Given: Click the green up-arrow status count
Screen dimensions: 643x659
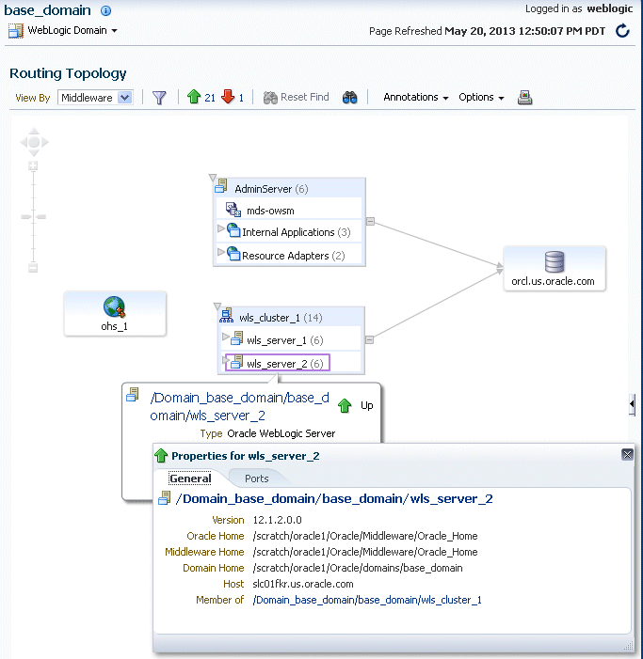Looking at the screenshot, I should point(201,97).
